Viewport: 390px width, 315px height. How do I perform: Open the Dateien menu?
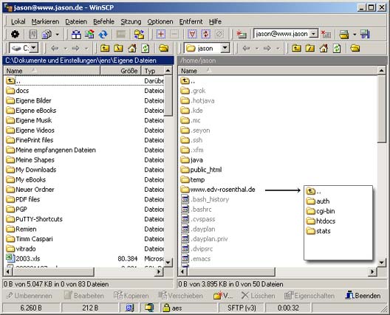(x=76, y=21)
